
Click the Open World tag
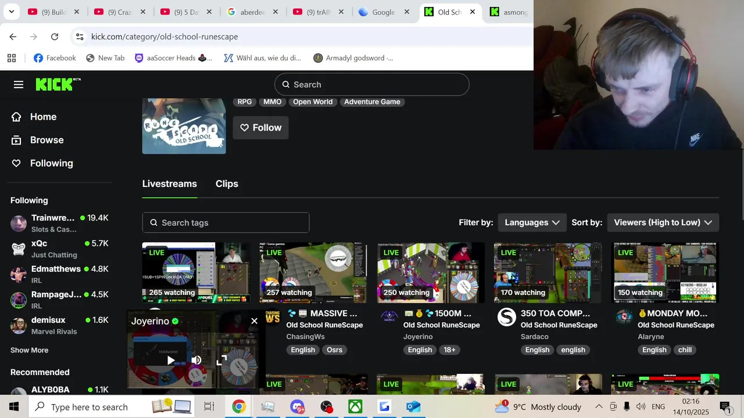[x=313, y=102]
